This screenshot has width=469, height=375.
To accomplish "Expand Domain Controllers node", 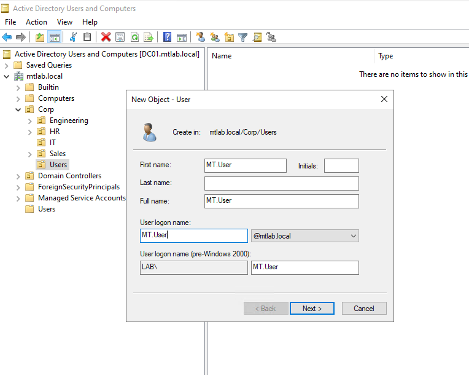I will tap(18, 176).
